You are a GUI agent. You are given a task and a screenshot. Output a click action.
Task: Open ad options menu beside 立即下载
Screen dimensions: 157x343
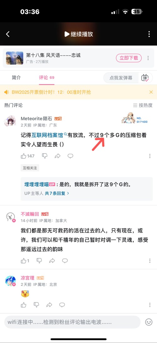point(148,58)
